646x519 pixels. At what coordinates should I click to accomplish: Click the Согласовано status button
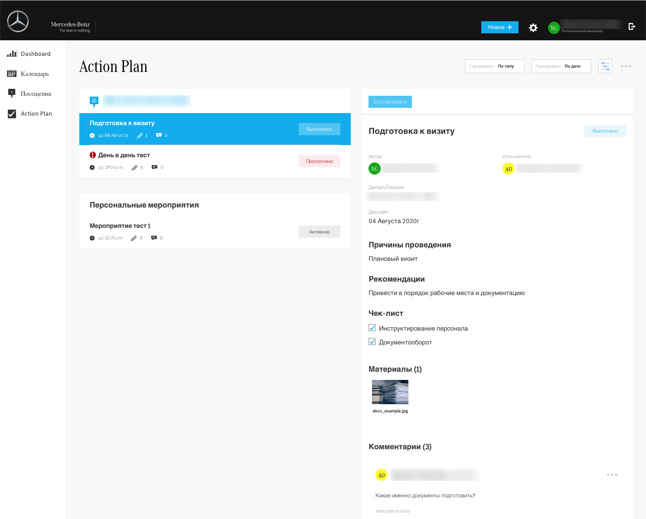pos(390,102)
